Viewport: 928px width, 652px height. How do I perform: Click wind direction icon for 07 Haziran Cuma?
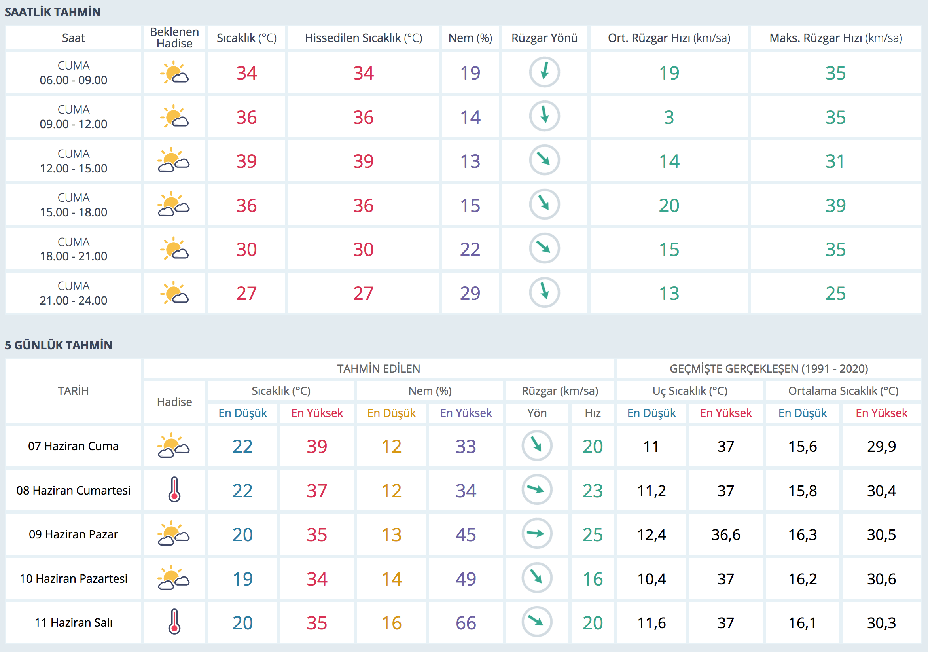pyautogui.click(x=537, y=445)
